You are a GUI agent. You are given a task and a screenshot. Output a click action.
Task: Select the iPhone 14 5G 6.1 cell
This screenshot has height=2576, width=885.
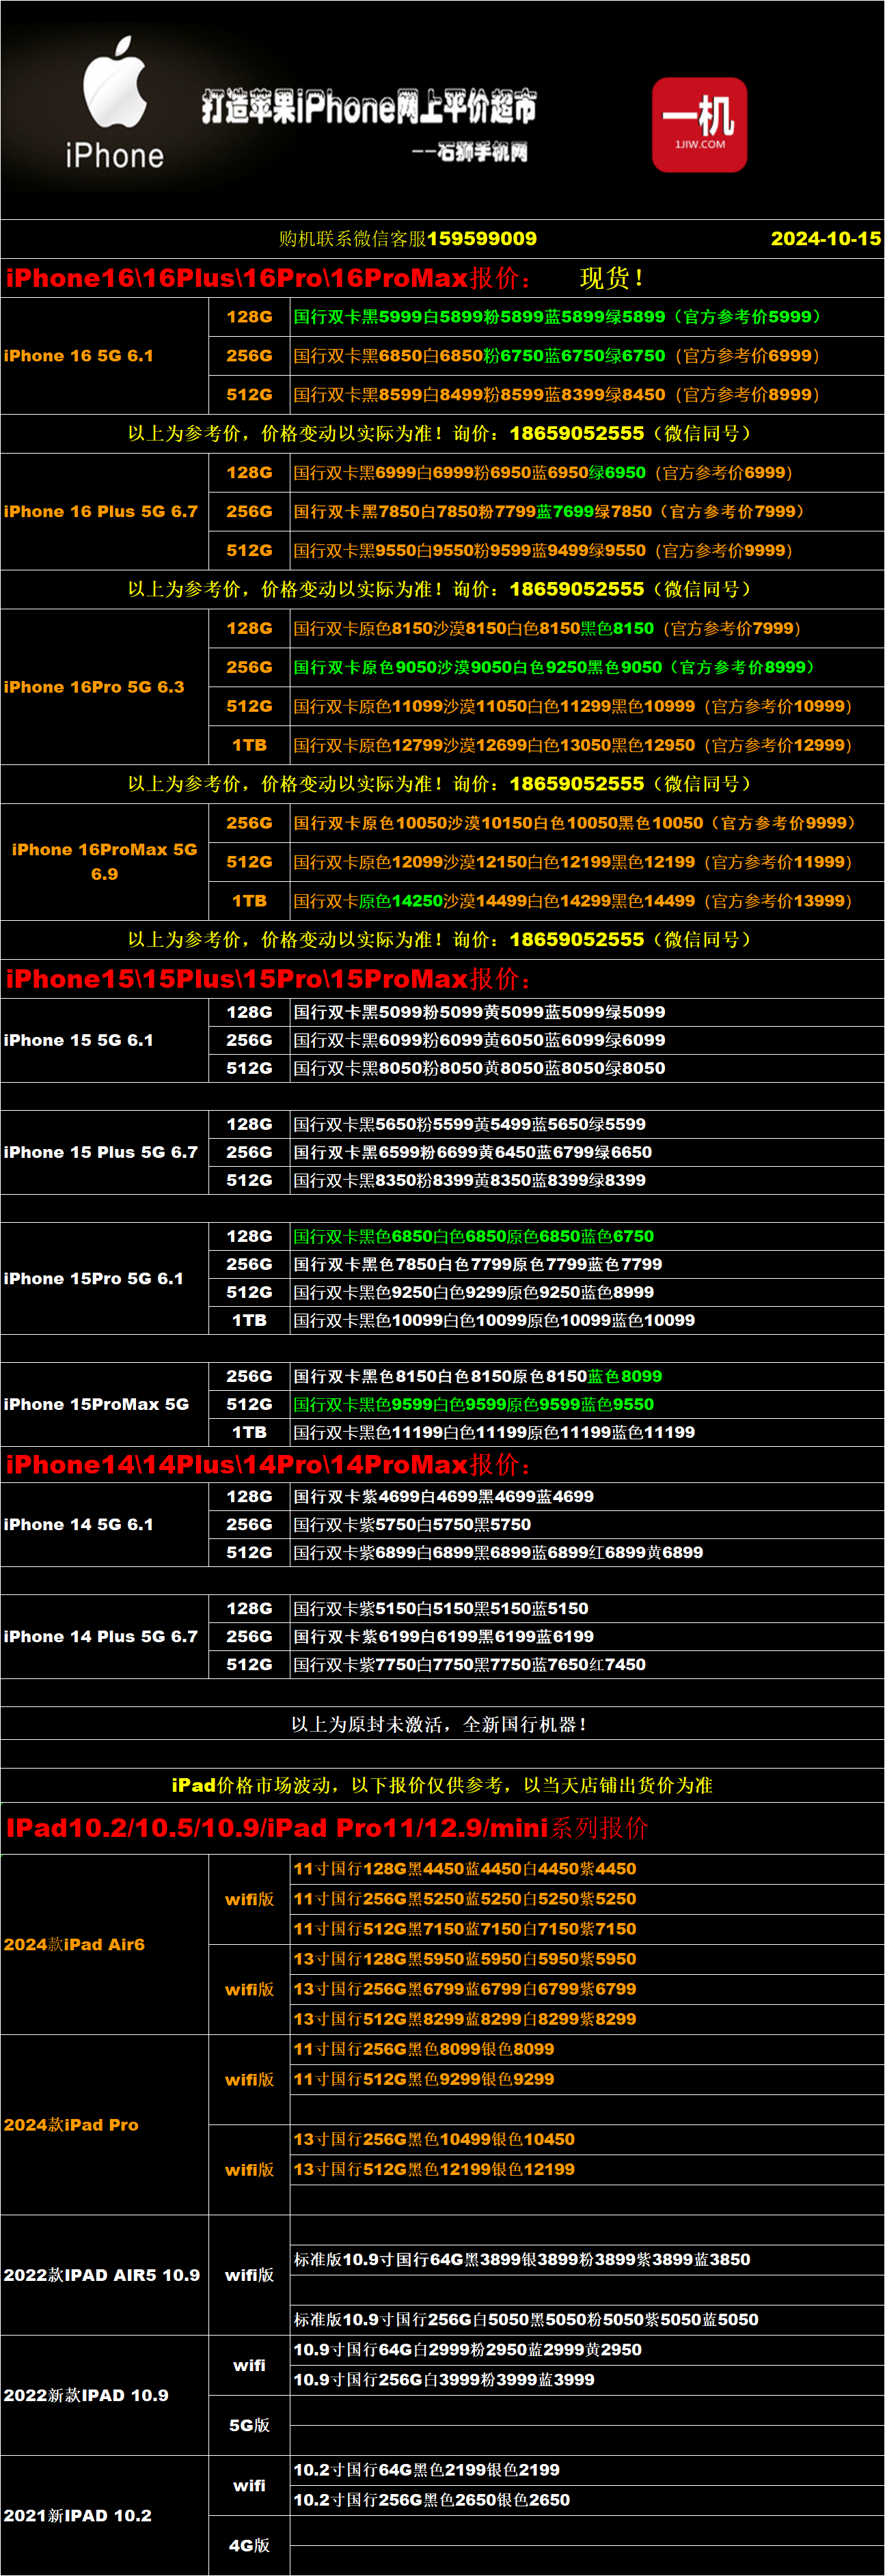tap(105, 1524)
